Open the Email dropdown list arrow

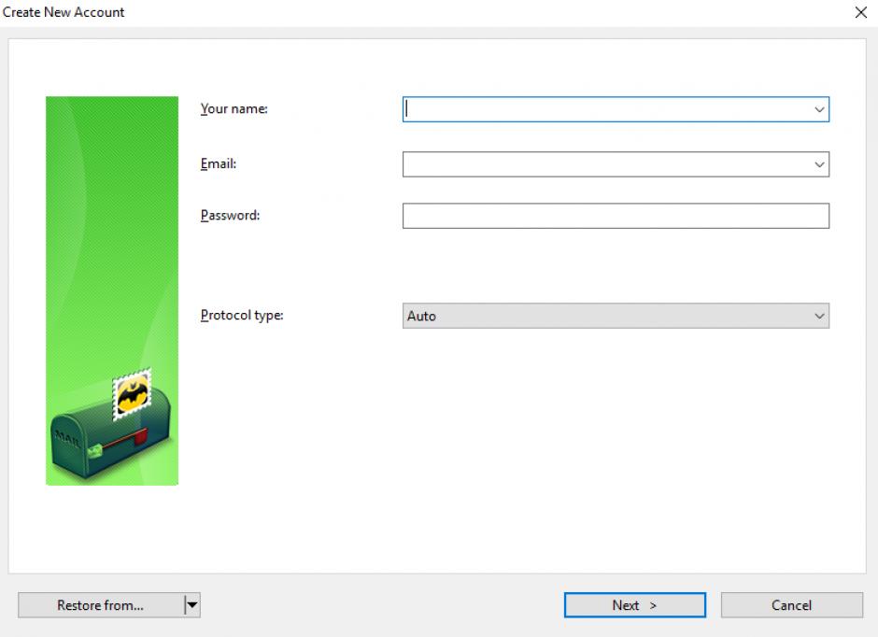coord(819,164)
